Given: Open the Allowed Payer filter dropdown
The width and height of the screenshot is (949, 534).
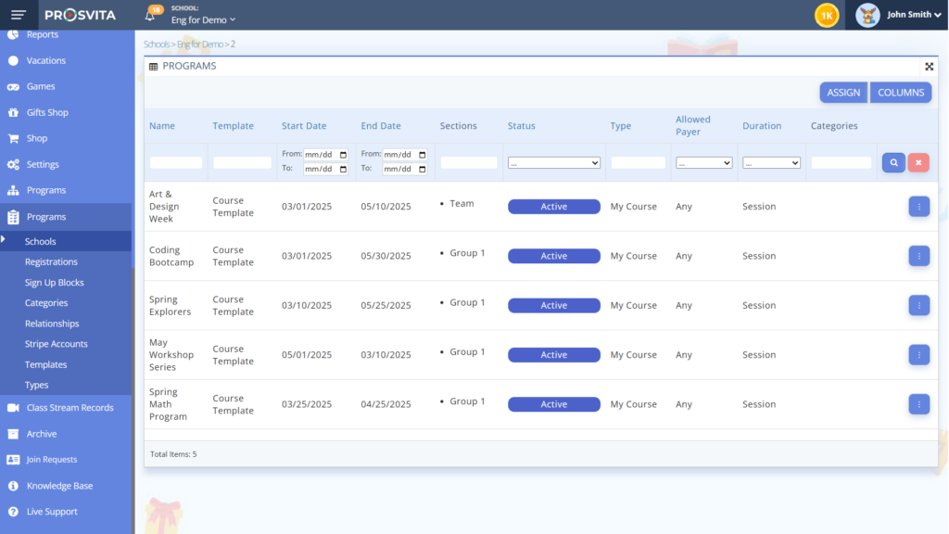Looking at the screenshot, I should pos(704,162).
